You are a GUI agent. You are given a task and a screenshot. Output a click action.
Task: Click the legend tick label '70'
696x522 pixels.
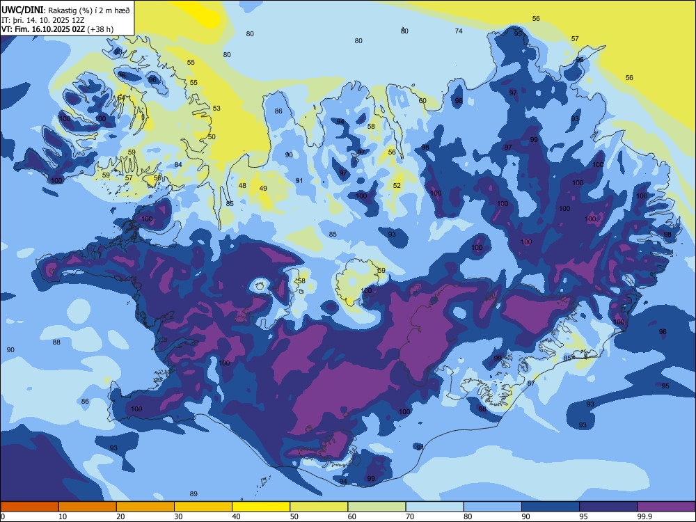point(410,516)
